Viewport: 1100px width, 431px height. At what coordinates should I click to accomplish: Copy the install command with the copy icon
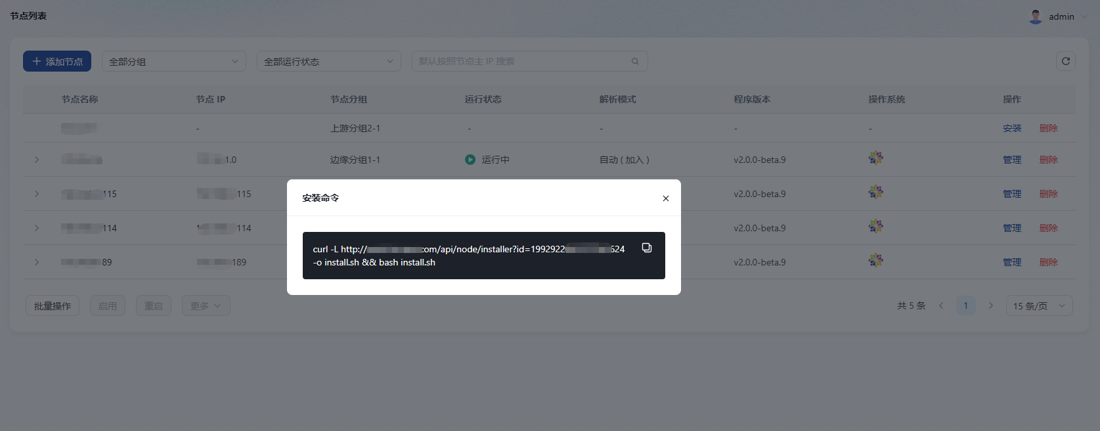[647, 248]
